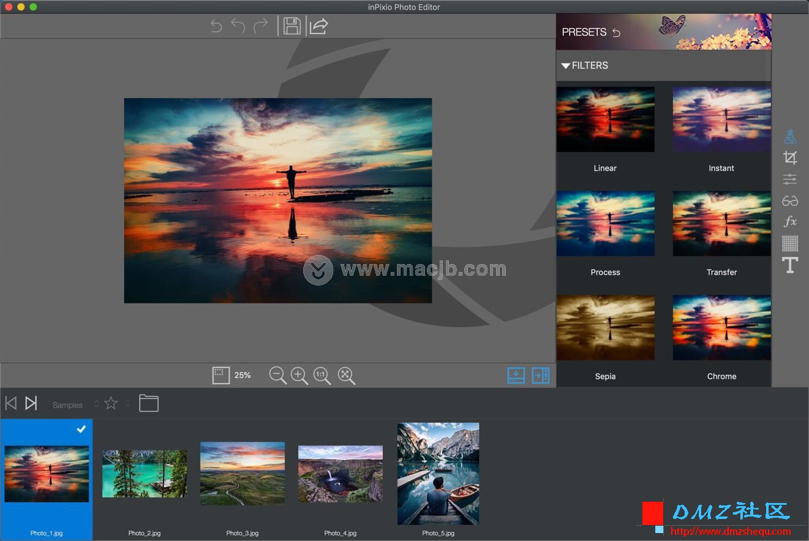Viewport: 809px width, 541px height.
Task: Select the Crop tool icon
Action: point(790,158)
